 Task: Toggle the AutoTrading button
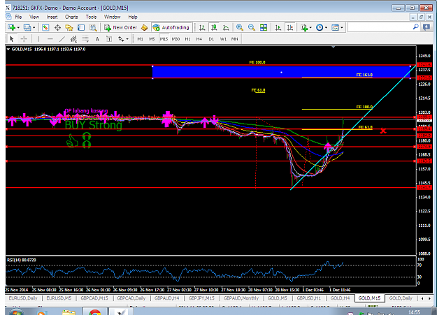click(172, 27)
